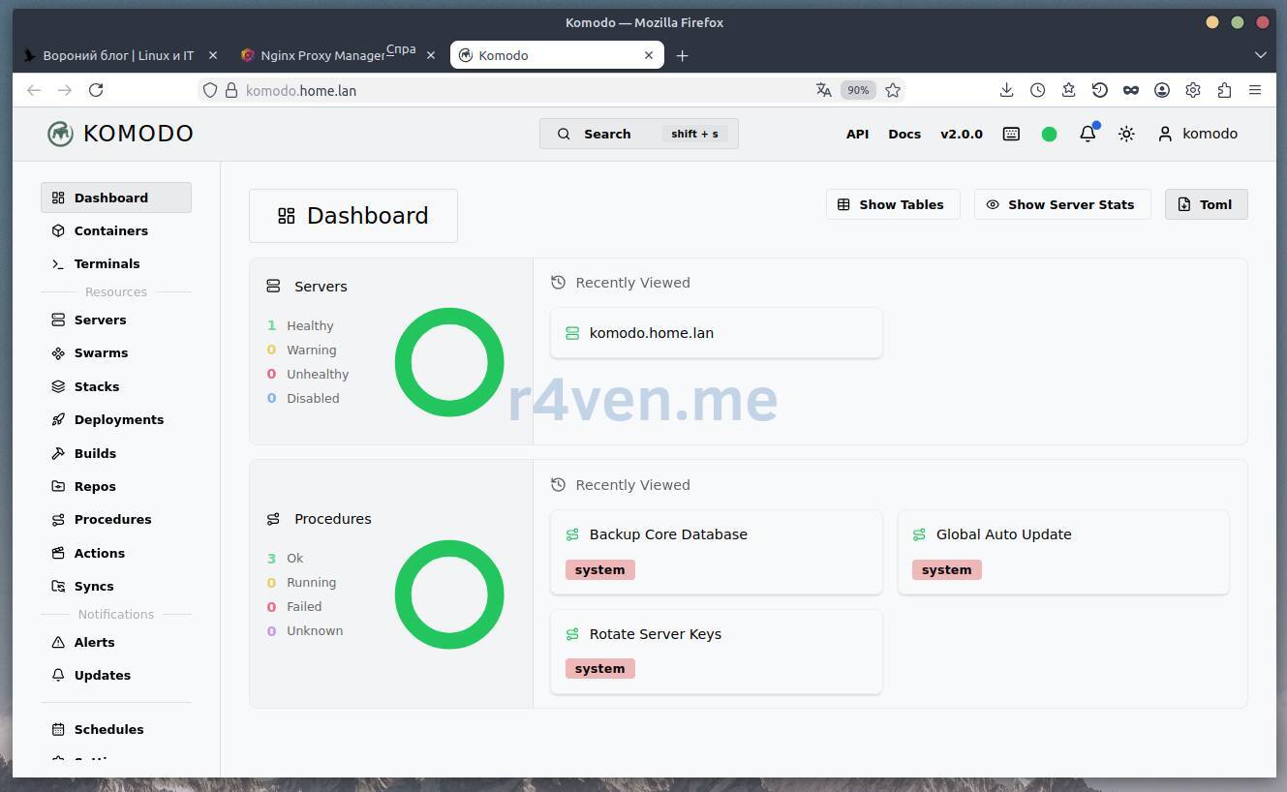Image resolution: width=1287 pixels, height=792 pixels.
Task: Open the Toml export button
Action: tap(1206, 204)
